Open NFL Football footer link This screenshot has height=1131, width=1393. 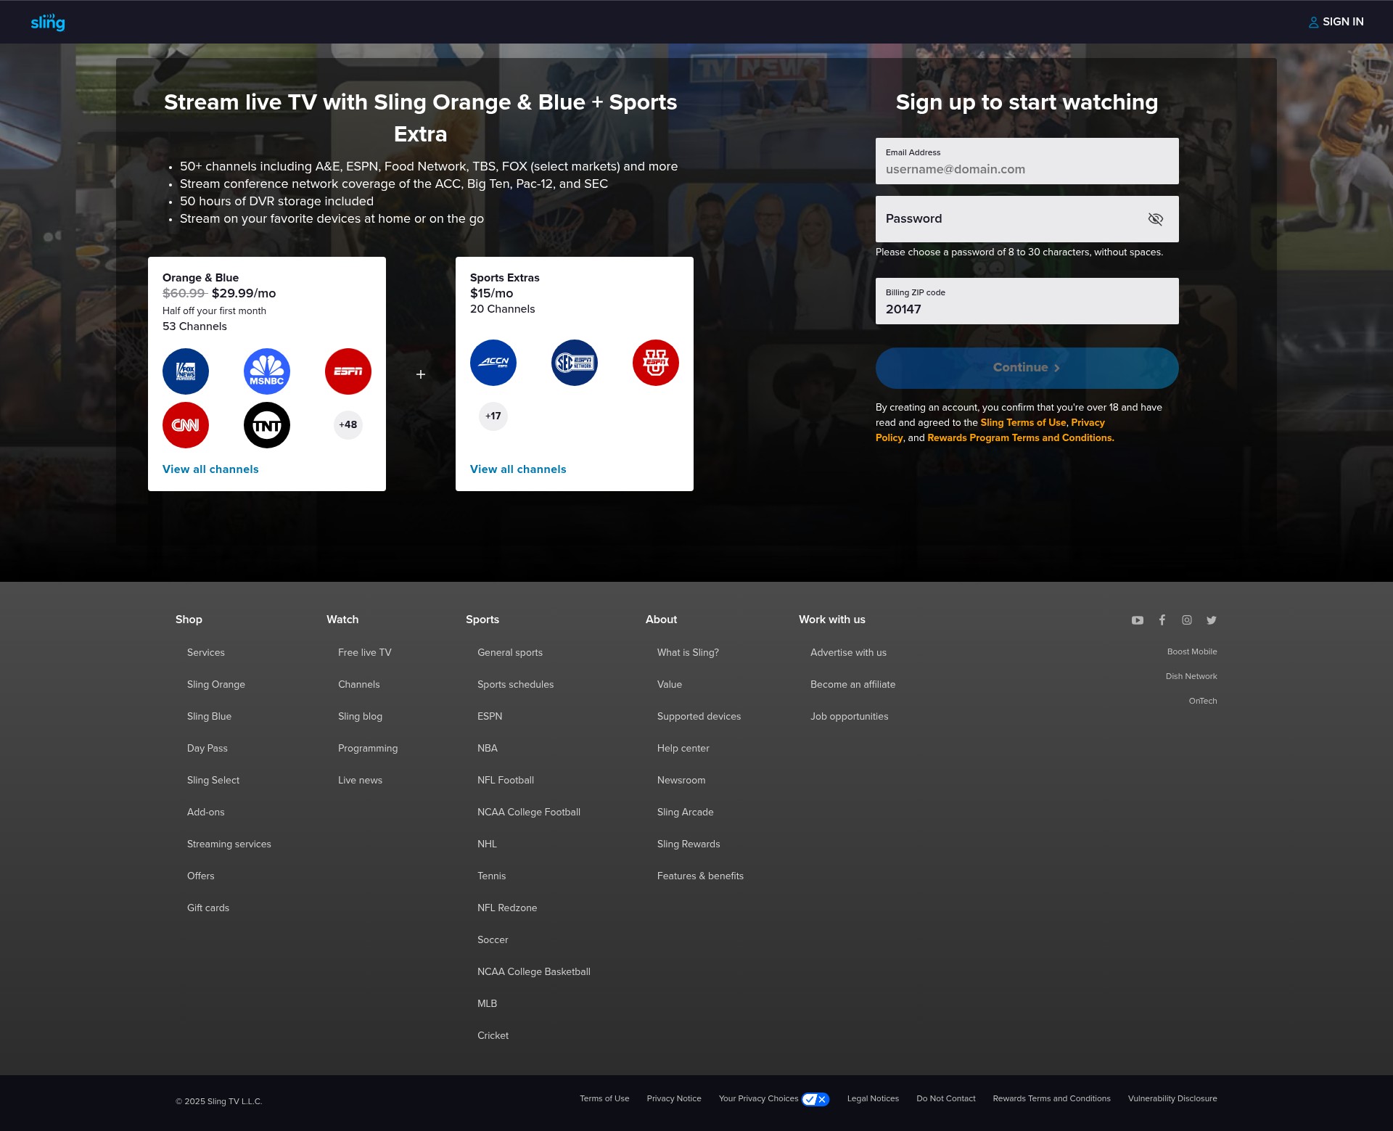tap(506, 780)
